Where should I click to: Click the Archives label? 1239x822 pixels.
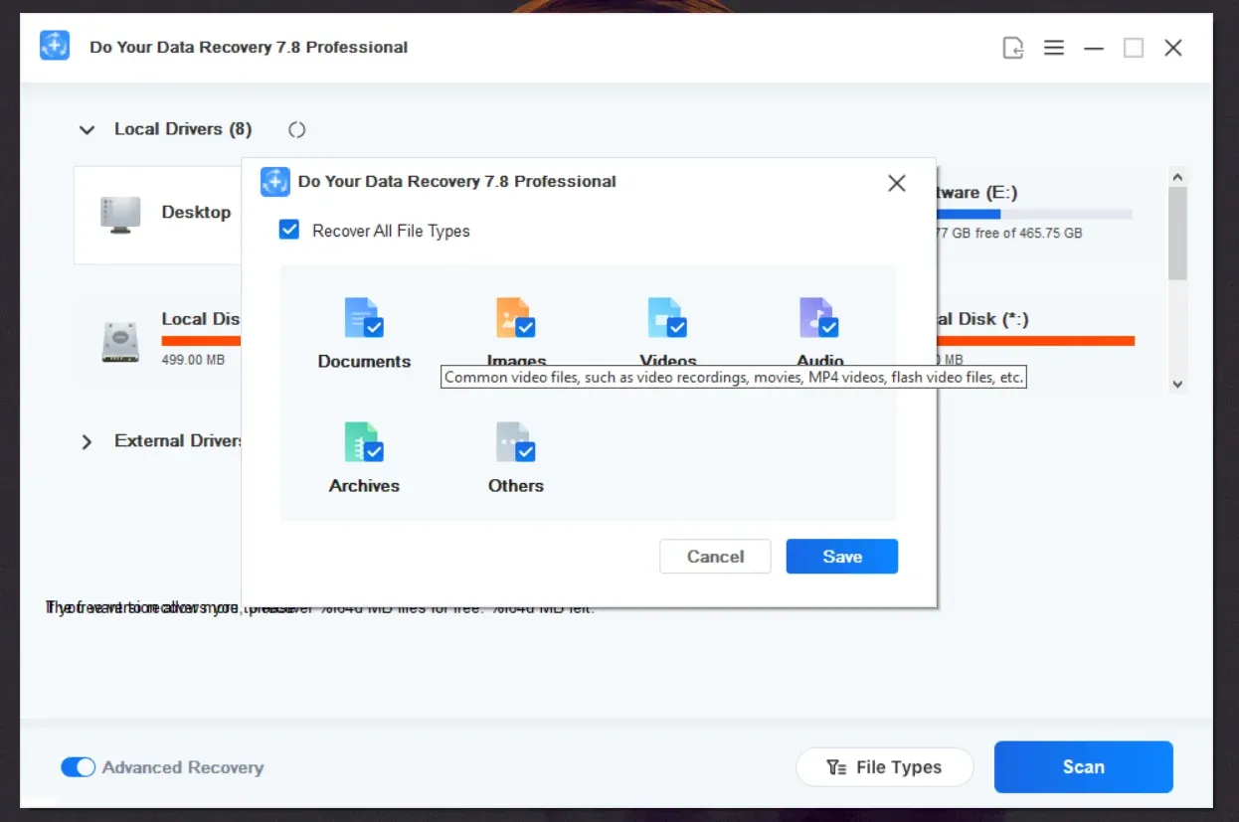364,486
